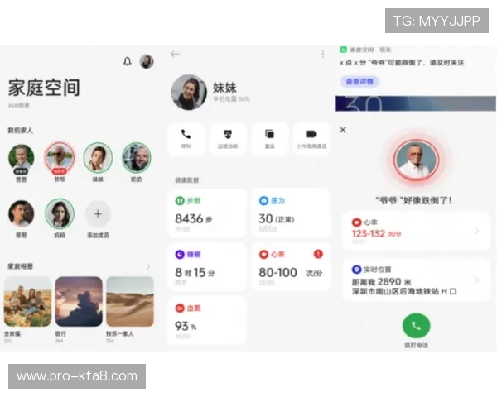
Task: Select the 哥哥 avatar in second family row
Action: [22, 213]
